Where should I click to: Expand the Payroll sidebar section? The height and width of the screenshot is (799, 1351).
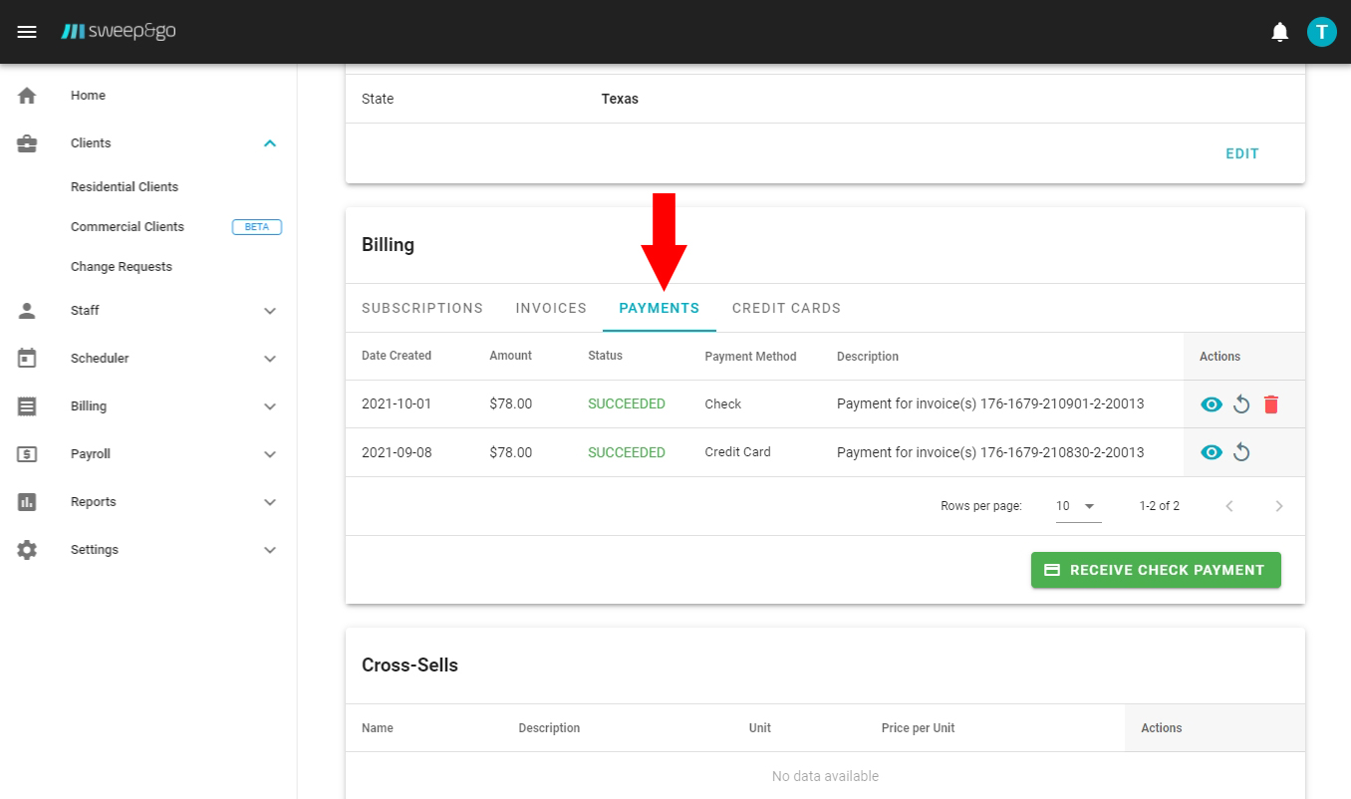point(269,454)
